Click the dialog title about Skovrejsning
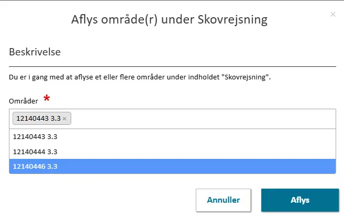This screenshot has width=344, height=220. pos(169,20)
